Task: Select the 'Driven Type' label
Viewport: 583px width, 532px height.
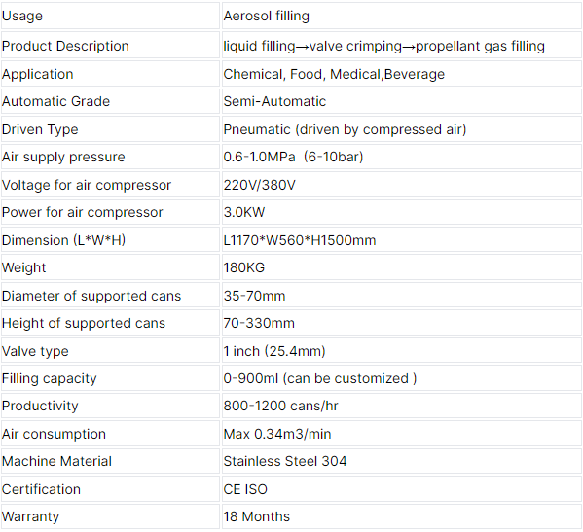Action: point(40,129)
